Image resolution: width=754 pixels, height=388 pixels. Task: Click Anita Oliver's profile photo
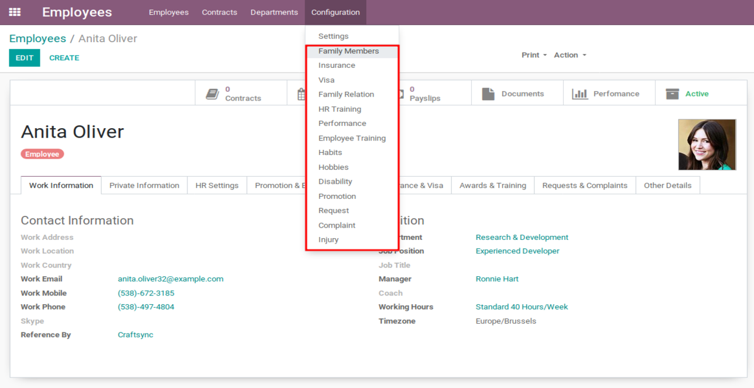point(707,145)
